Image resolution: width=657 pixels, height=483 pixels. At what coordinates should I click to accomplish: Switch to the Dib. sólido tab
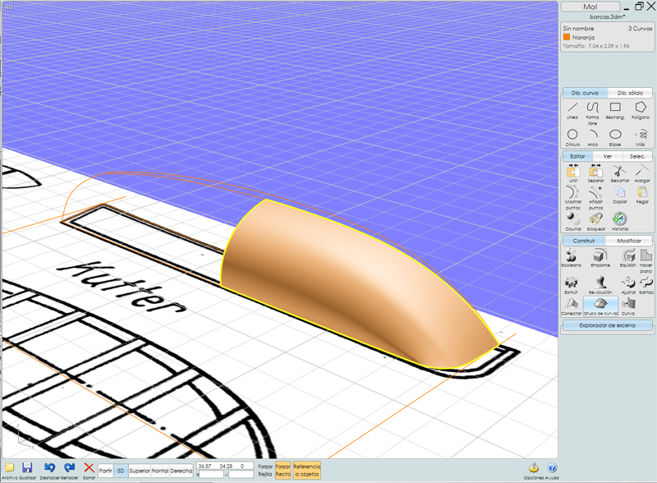630,93
